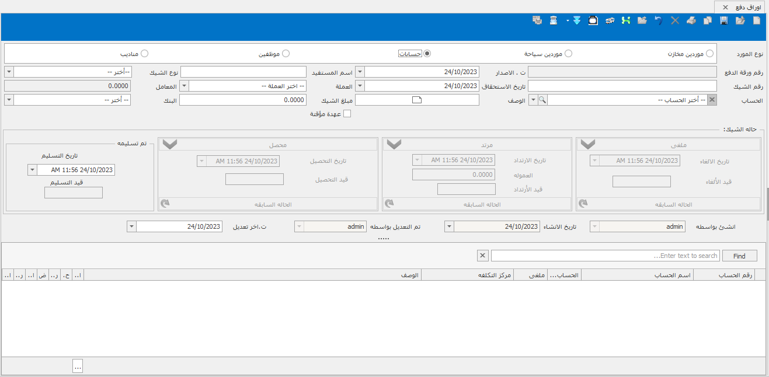The image size is (769, 377).
Task: Click the save floppy disk icon
Action: pyautogui.click(x=724, y=20)
